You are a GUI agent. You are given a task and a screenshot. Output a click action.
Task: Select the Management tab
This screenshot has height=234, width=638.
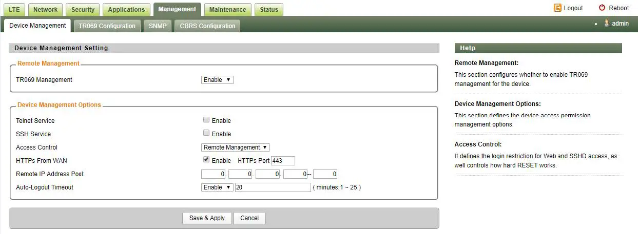coord(177,9)
